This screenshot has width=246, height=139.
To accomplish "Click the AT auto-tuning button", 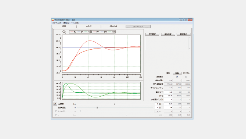I will coord(55,104).
